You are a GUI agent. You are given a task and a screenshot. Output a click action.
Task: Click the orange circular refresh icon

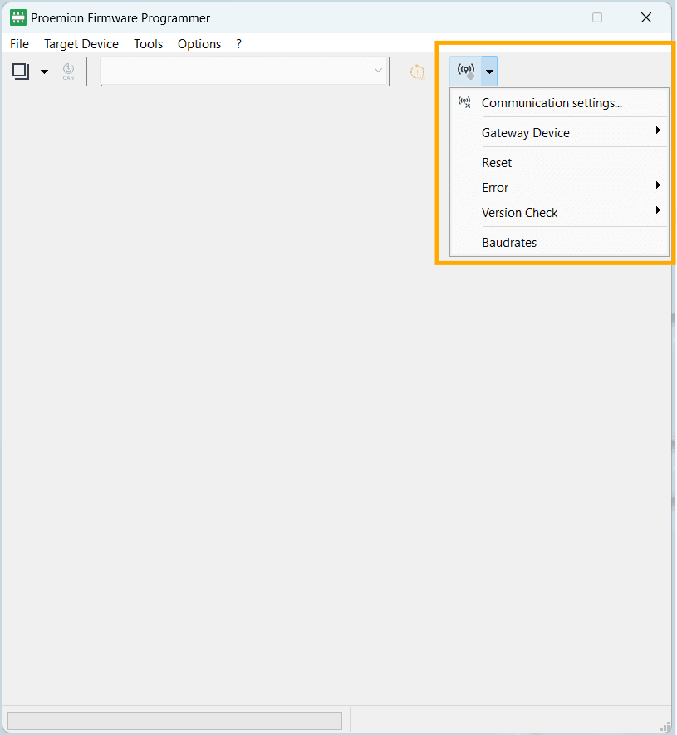point(417,72)
